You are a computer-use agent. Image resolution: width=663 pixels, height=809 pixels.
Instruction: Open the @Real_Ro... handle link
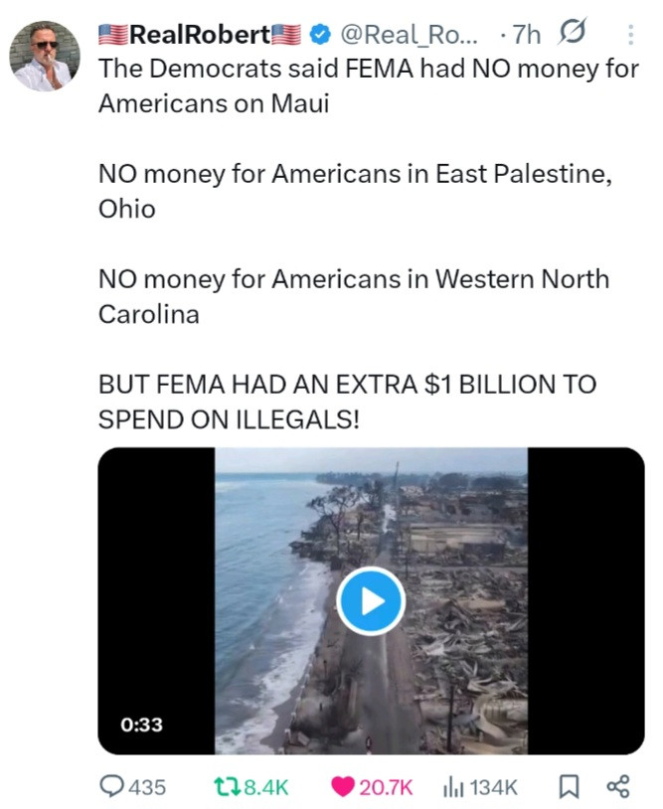[x=409, y=36]
